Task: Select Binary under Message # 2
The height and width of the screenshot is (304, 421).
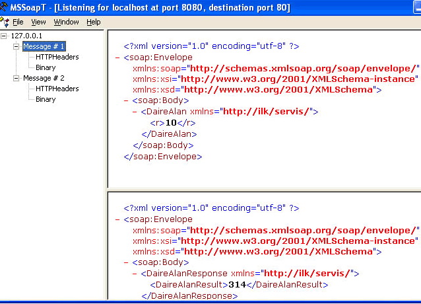Action: (46, 99)
